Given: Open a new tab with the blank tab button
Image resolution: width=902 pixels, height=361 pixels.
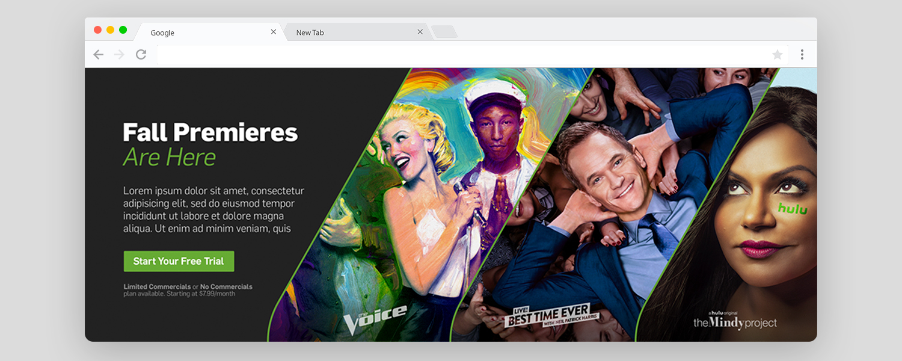Looking at the screenshot, I should click(444, 32).
